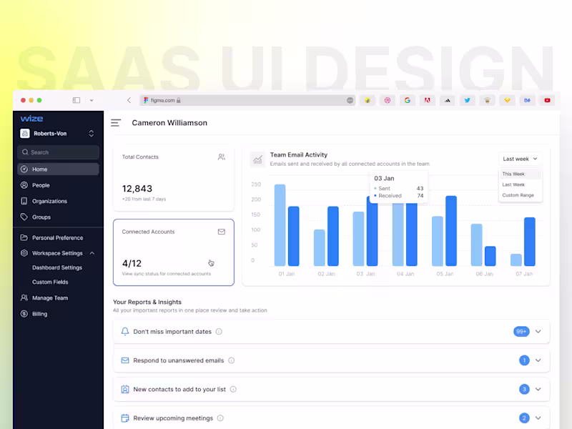The height and width of the screenshot is (429, 572).
Task: Select the People icon in the sidebar
Action: pos(24,185)
